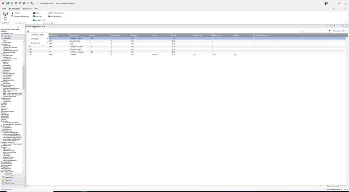
Task: Switch to the Bearbeiten tab
Action: click(x=27, y=9)
